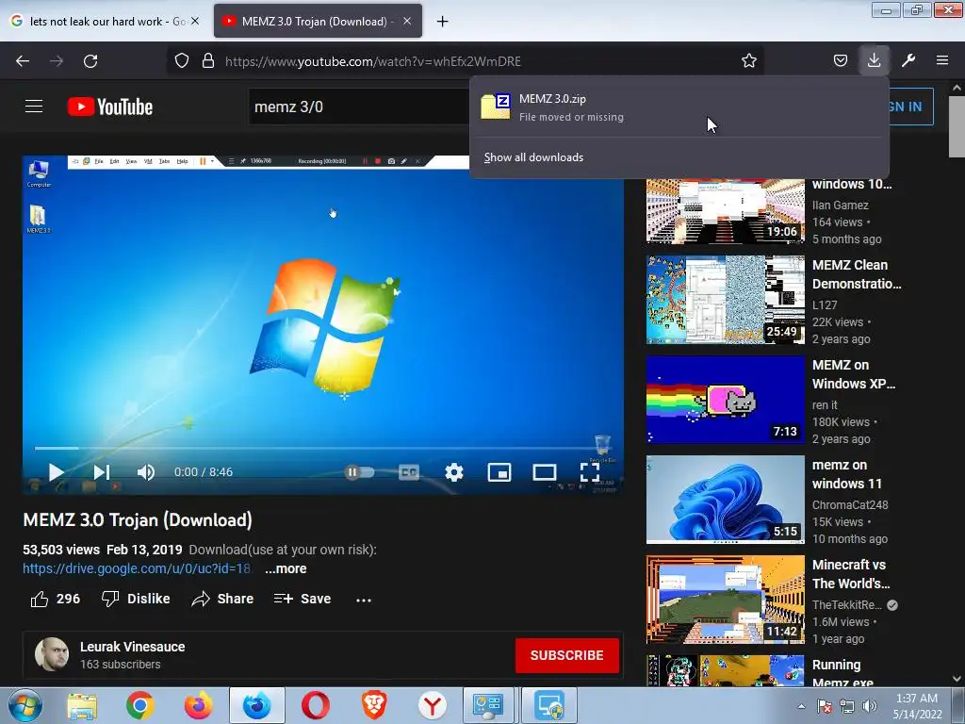Viewport: 965px width, 724px height.
Task: Toggle the downloads toolbar button
Action: coord(874,60)
